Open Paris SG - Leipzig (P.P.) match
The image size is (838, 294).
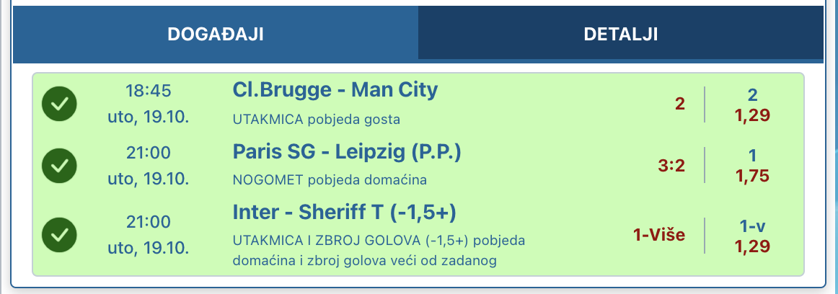[x=346, y=152]
